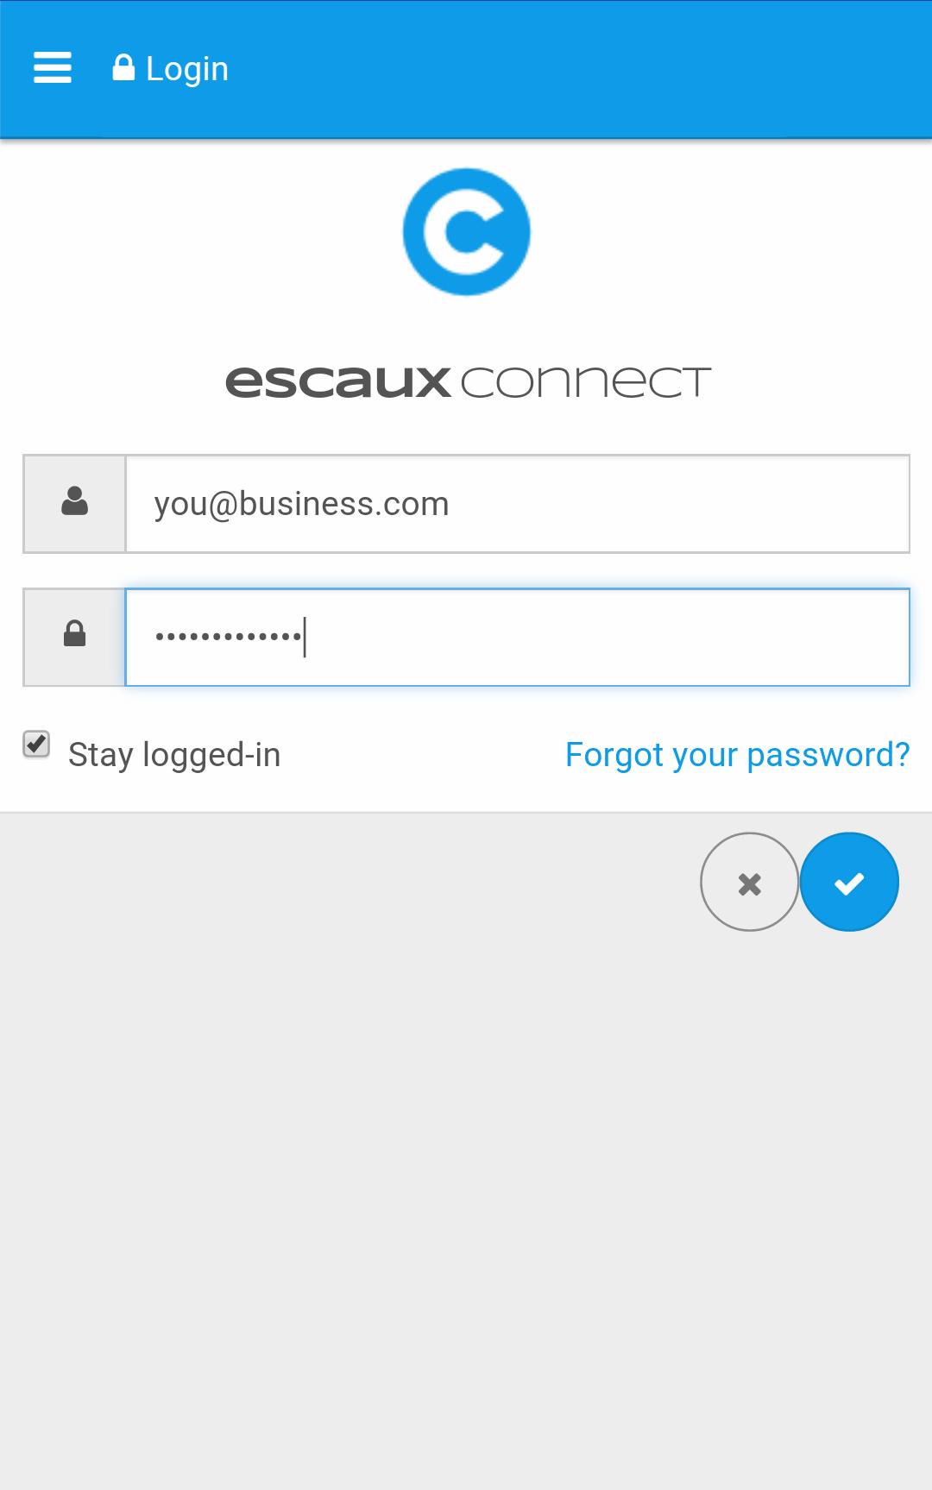Click the word escaux in the logo text
Image resolution: width=932 pixels, height=1490 pixels.
click(x=337, y=381)
